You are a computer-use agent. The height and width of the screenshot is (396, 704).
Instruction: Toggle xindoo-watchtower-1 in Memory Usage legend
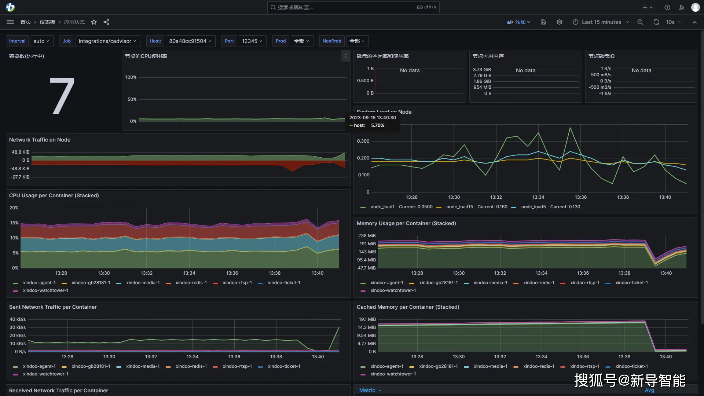(x=393, y=290)
